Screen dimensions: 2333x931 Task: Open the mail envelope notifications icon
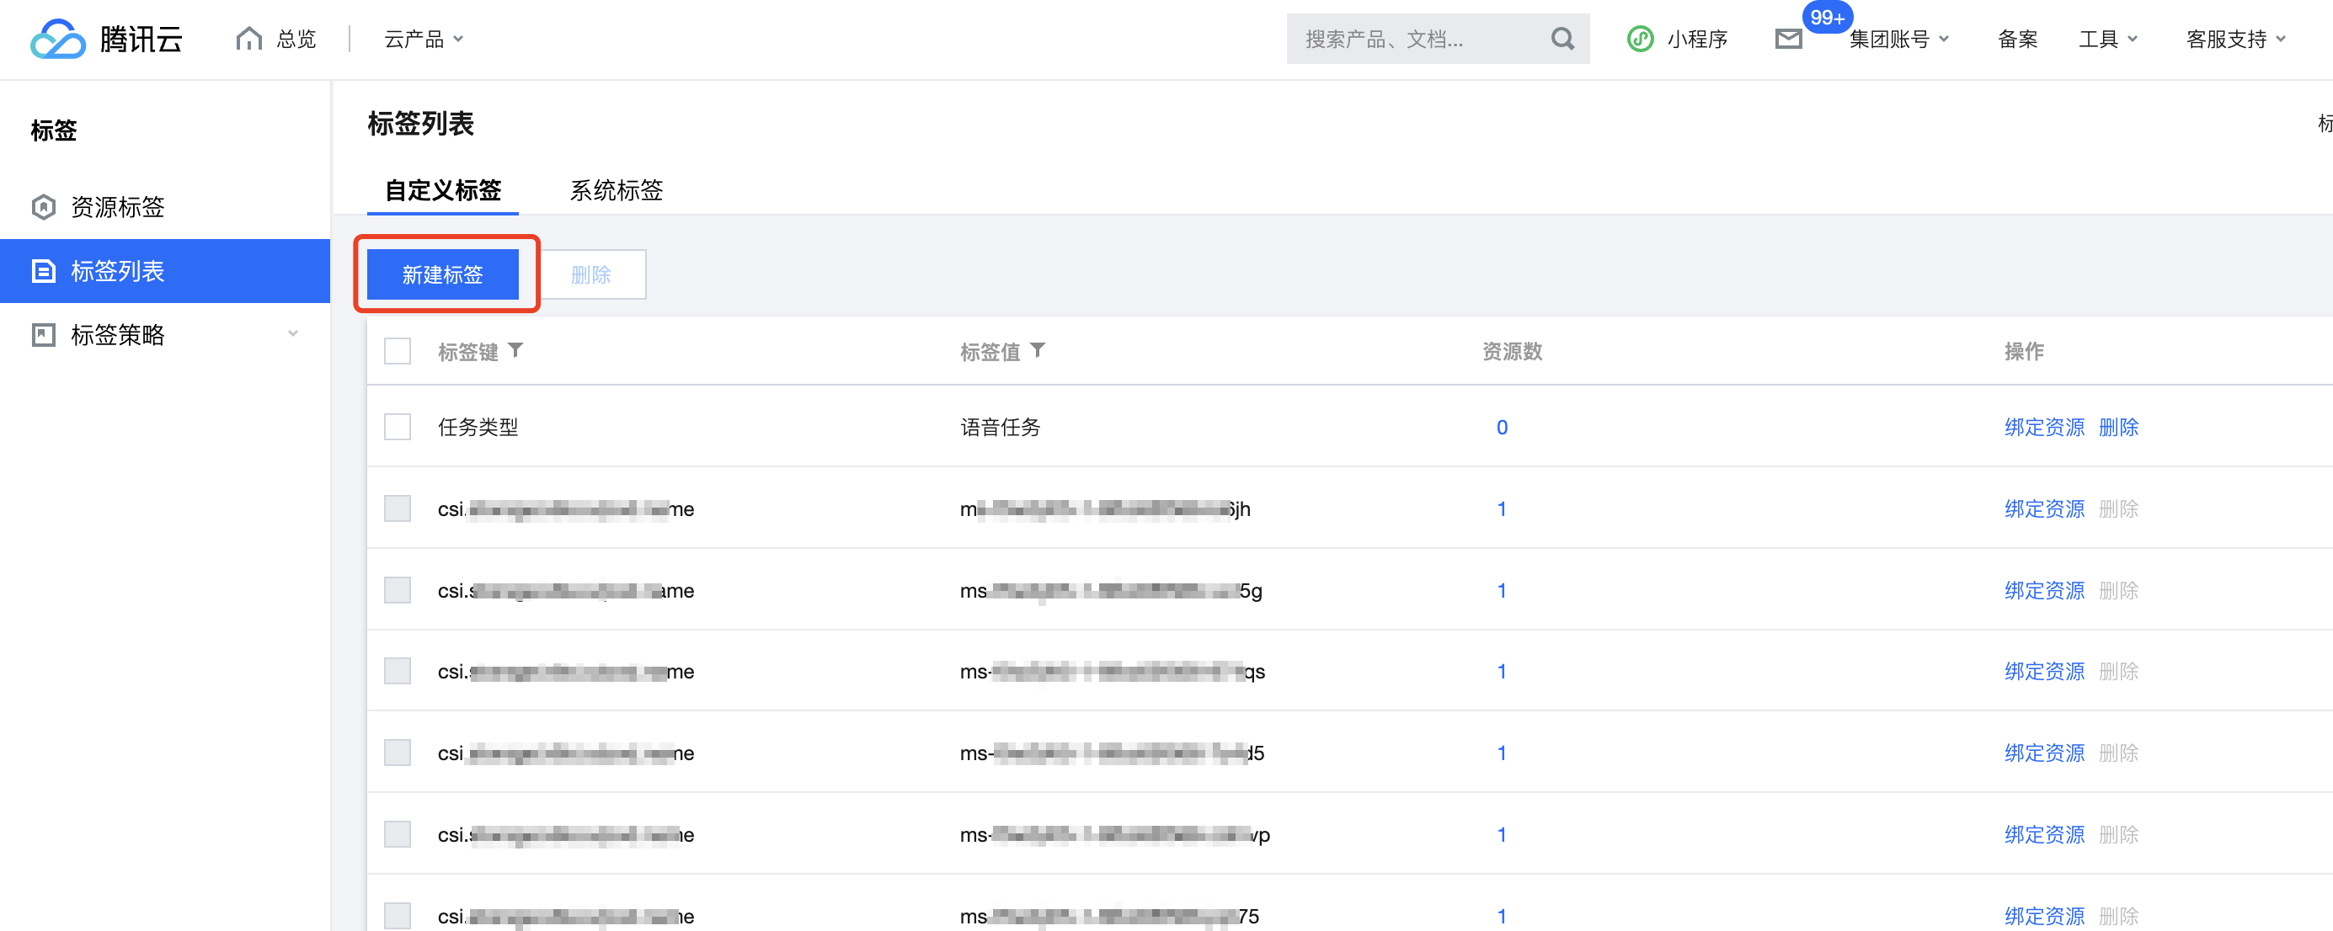(x=1788, y=39)
